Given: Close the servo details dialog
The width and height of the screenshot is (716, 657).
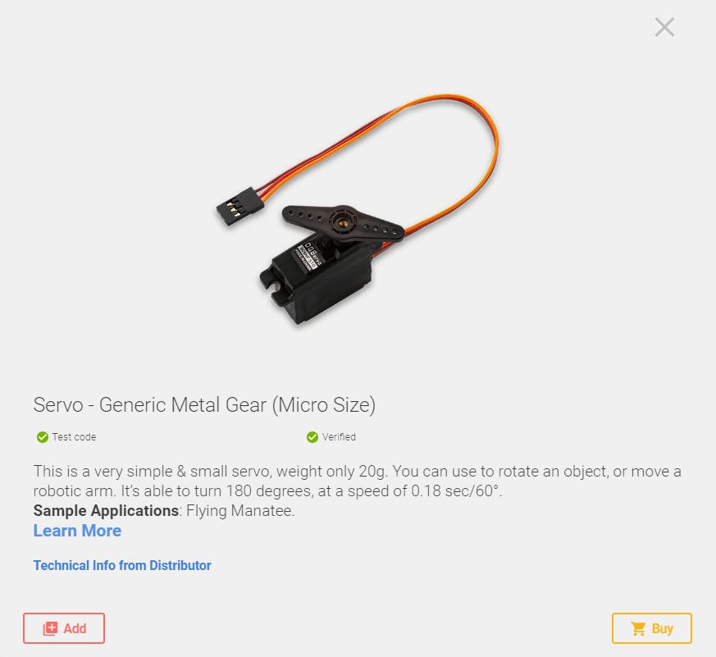Looking at the screenshot, I should click(664, 27).
